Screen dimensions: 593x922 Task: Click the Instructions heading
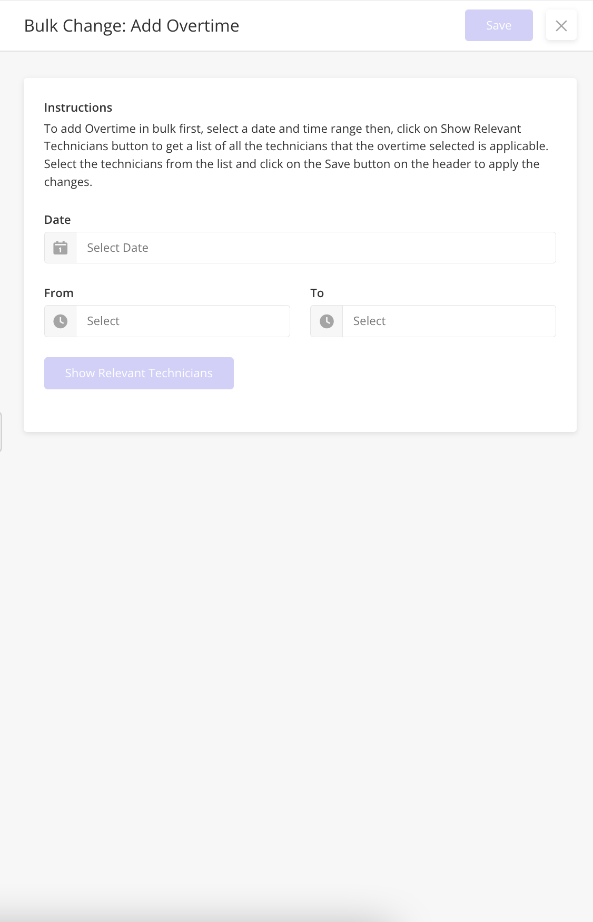click(x=78, y=107)
